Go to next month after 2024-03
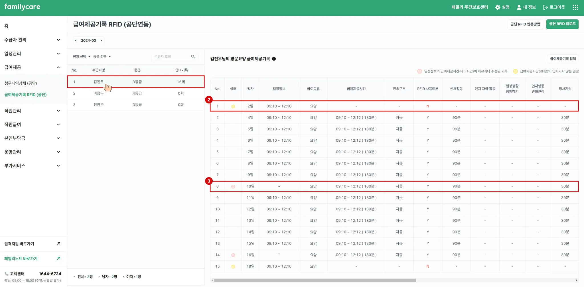This screenshot has width=584, height=287. [101, 40]
